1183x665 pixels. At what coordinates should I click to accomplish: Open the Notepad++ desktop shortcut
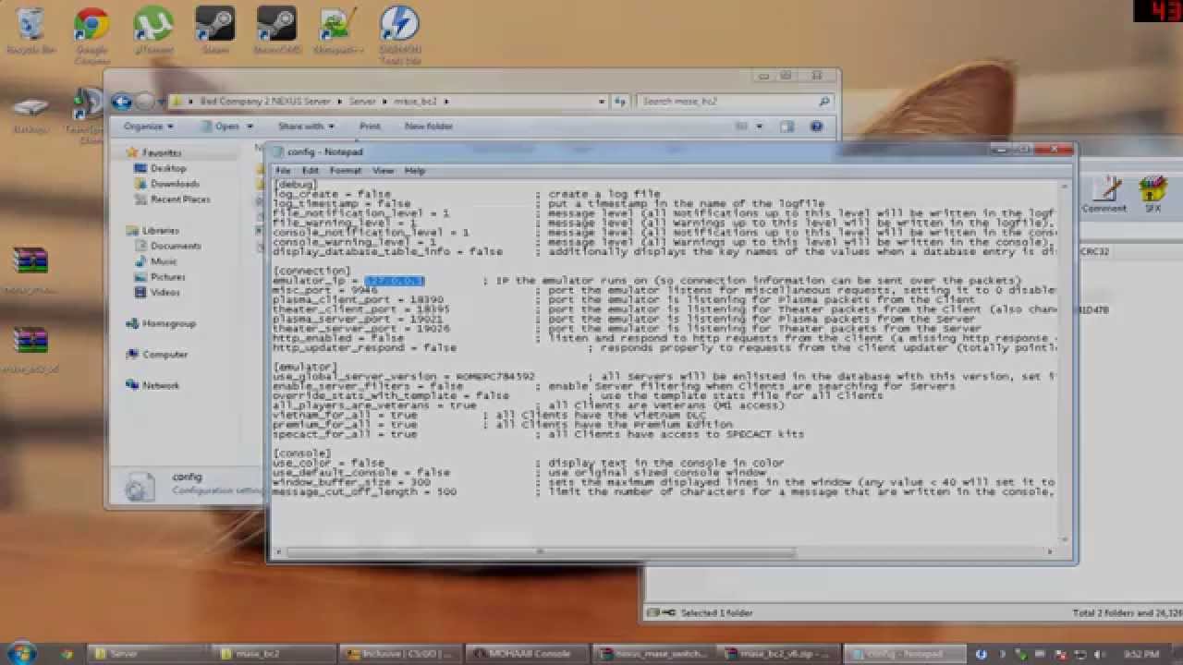pos(338,30)
